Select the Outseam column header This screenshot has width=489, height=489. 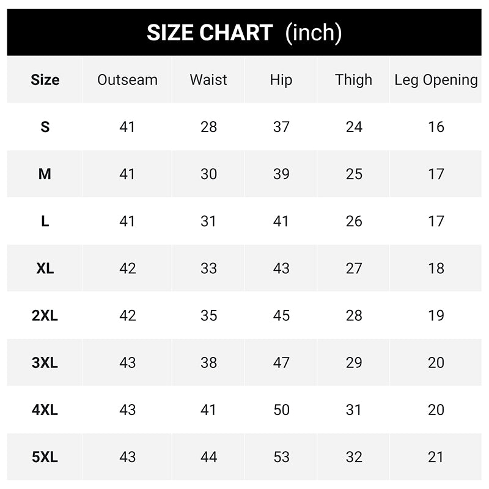pyautogui.click(x=127, y=80)
